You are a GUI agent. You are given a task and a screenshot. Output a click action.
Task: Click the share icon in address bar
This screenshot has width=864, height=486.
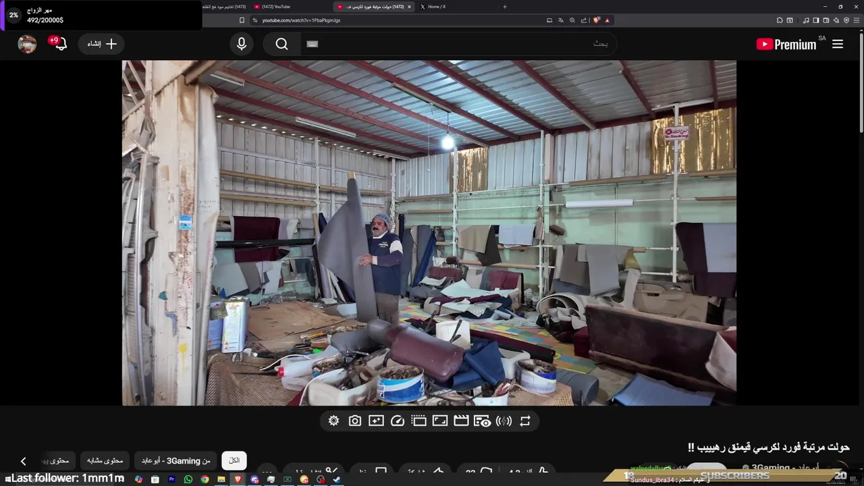pos(584,20)
